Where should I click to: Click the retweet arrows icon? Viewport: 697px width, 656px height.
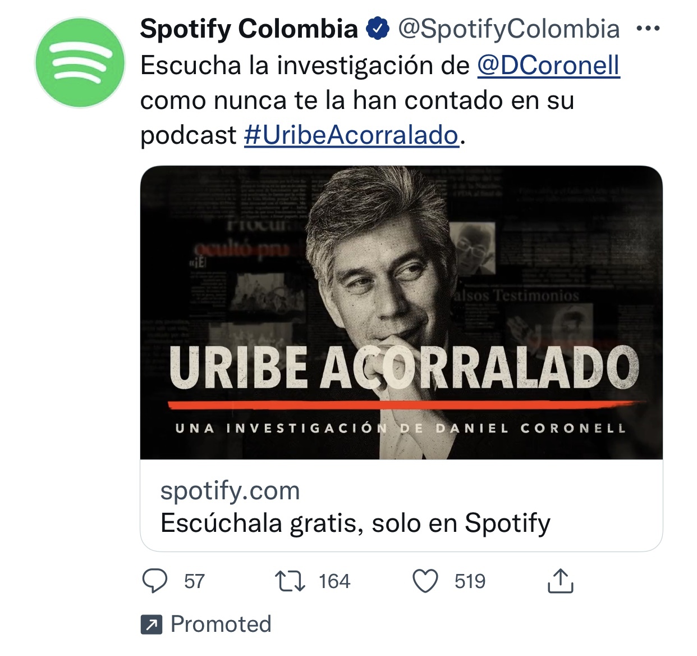[x=290, y=581]
